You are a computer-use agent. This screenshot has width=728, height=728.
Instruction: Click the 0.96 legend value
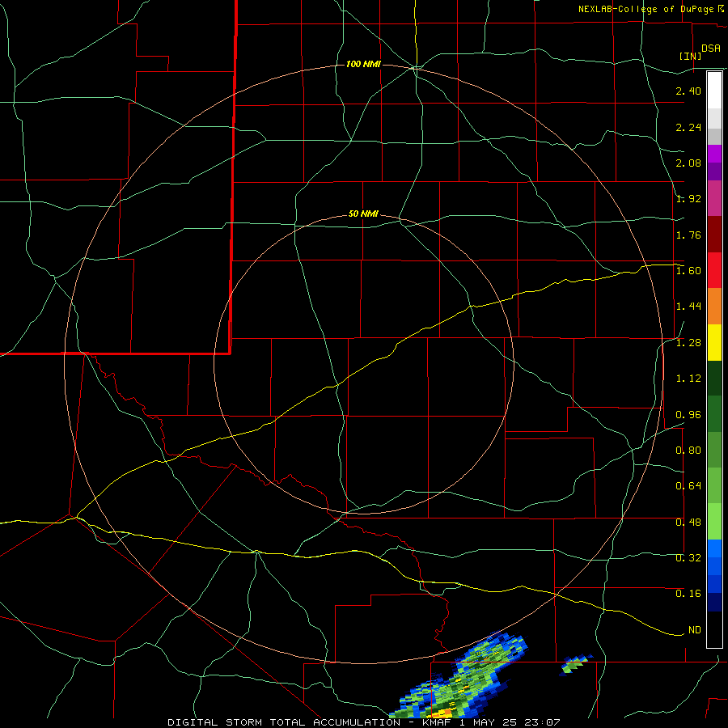pos(688,414)
